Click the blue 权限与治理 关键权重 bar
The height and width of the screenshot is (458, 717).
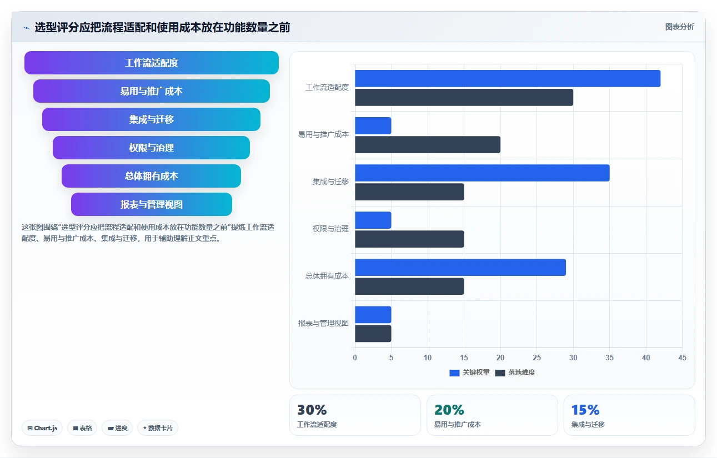point(373,220)
